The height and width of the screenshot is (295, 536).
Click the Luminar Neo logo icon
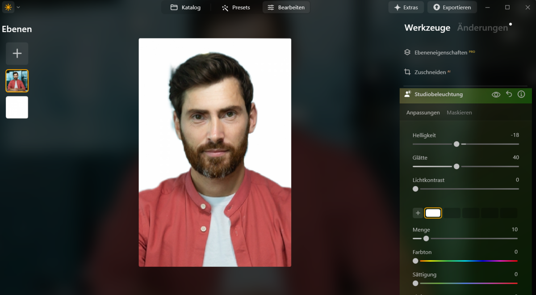pyautogui.click(x=8, y=7)
